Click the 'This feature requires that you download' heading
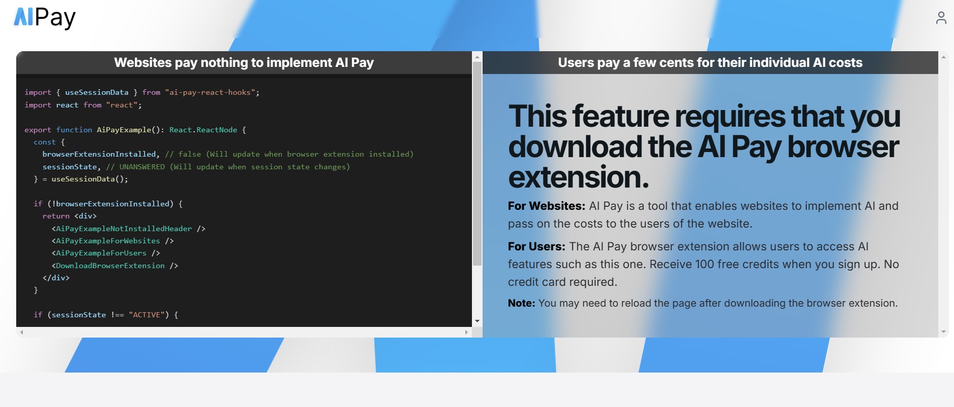 click(x=705, y=146)
